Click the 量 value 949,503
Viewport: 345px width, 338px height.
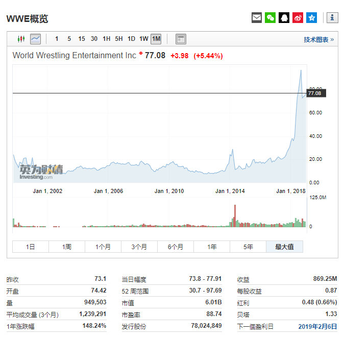point(95,302)
